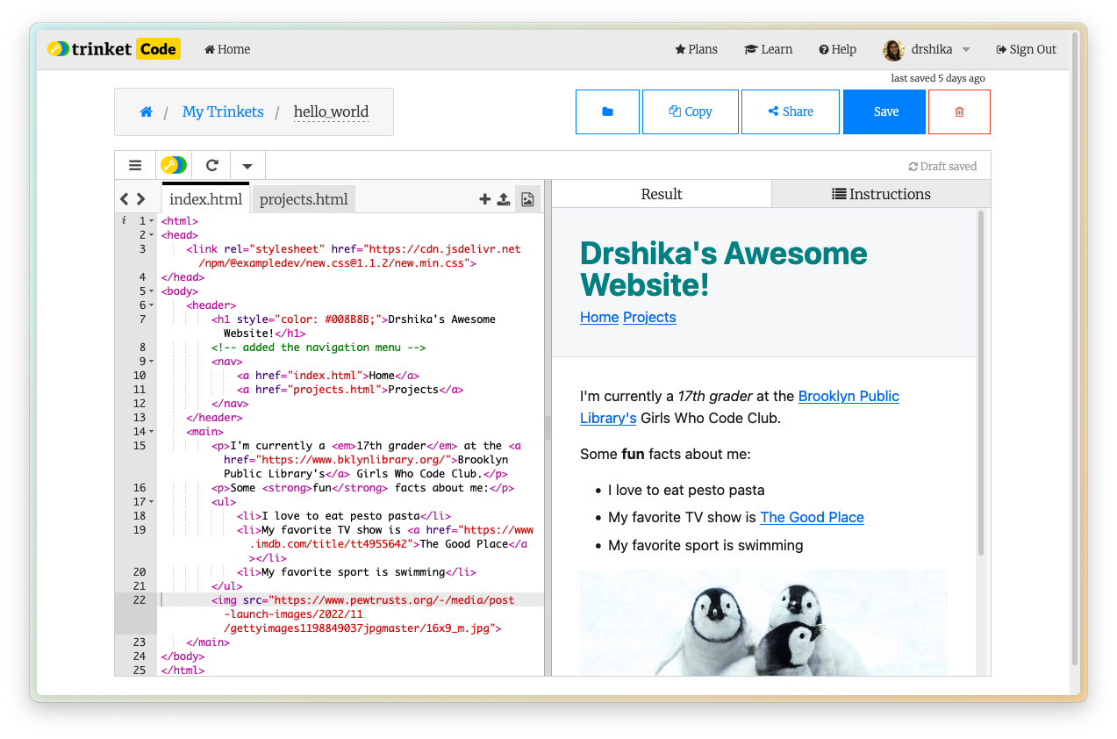The width and height of the screenshot is (1117, 739).
Task: Expand the toolbar caret dropdown
Action: 247,165
